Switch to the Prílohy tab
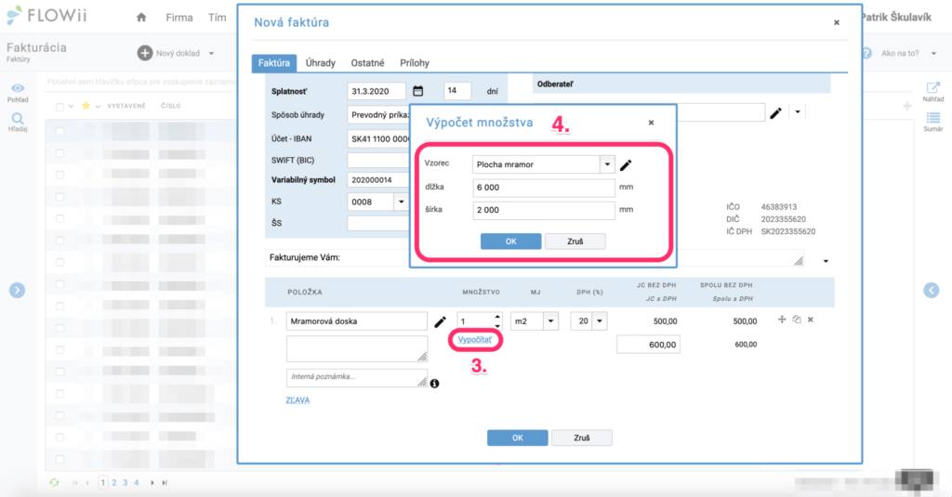The width and height of the screenshot is (952, 497). [415, 63]
